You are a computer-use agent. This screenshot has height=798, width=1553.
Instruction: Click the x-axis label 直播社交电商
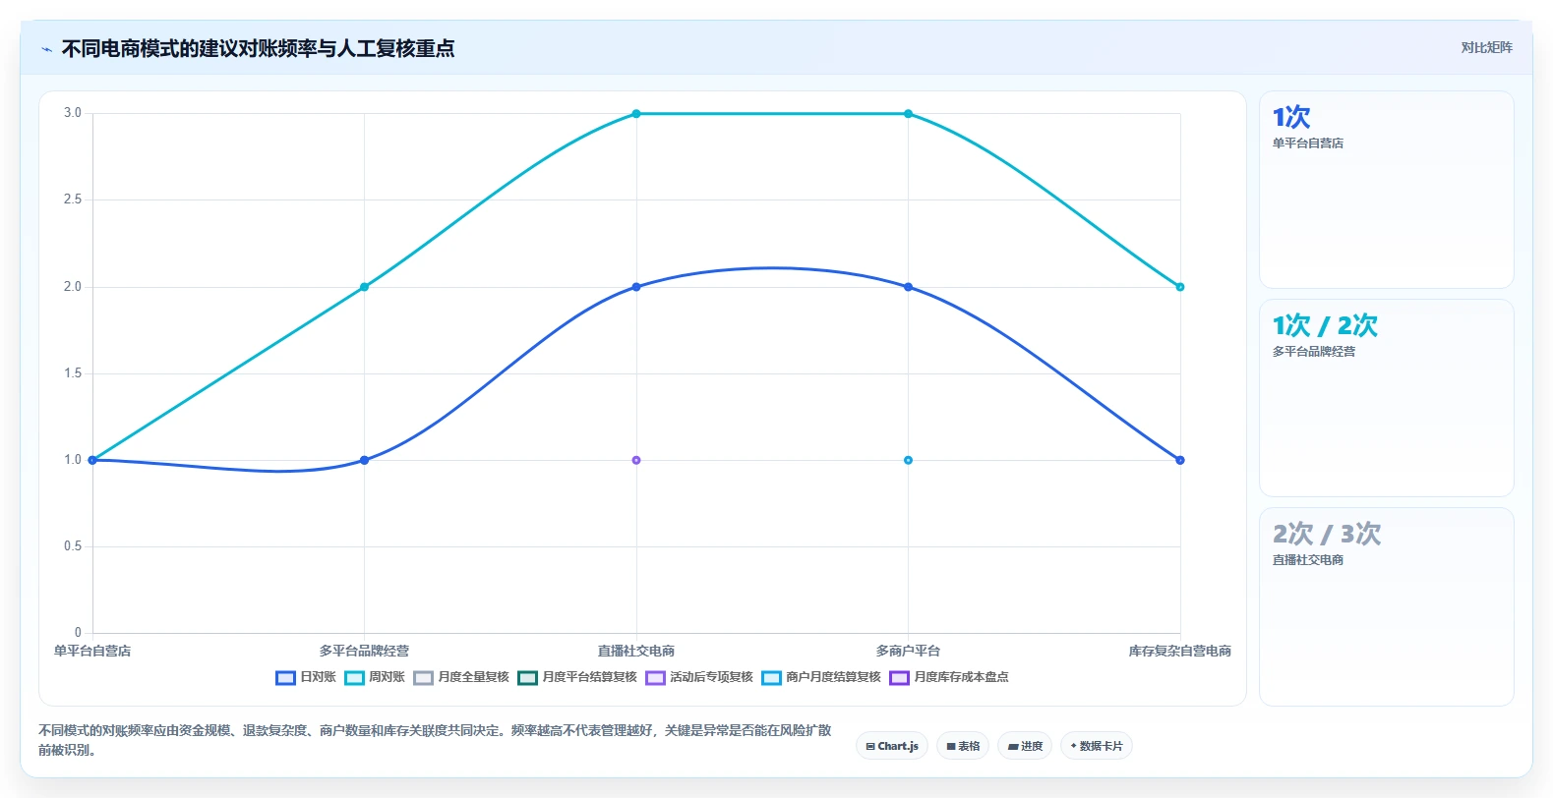point(636,651)
